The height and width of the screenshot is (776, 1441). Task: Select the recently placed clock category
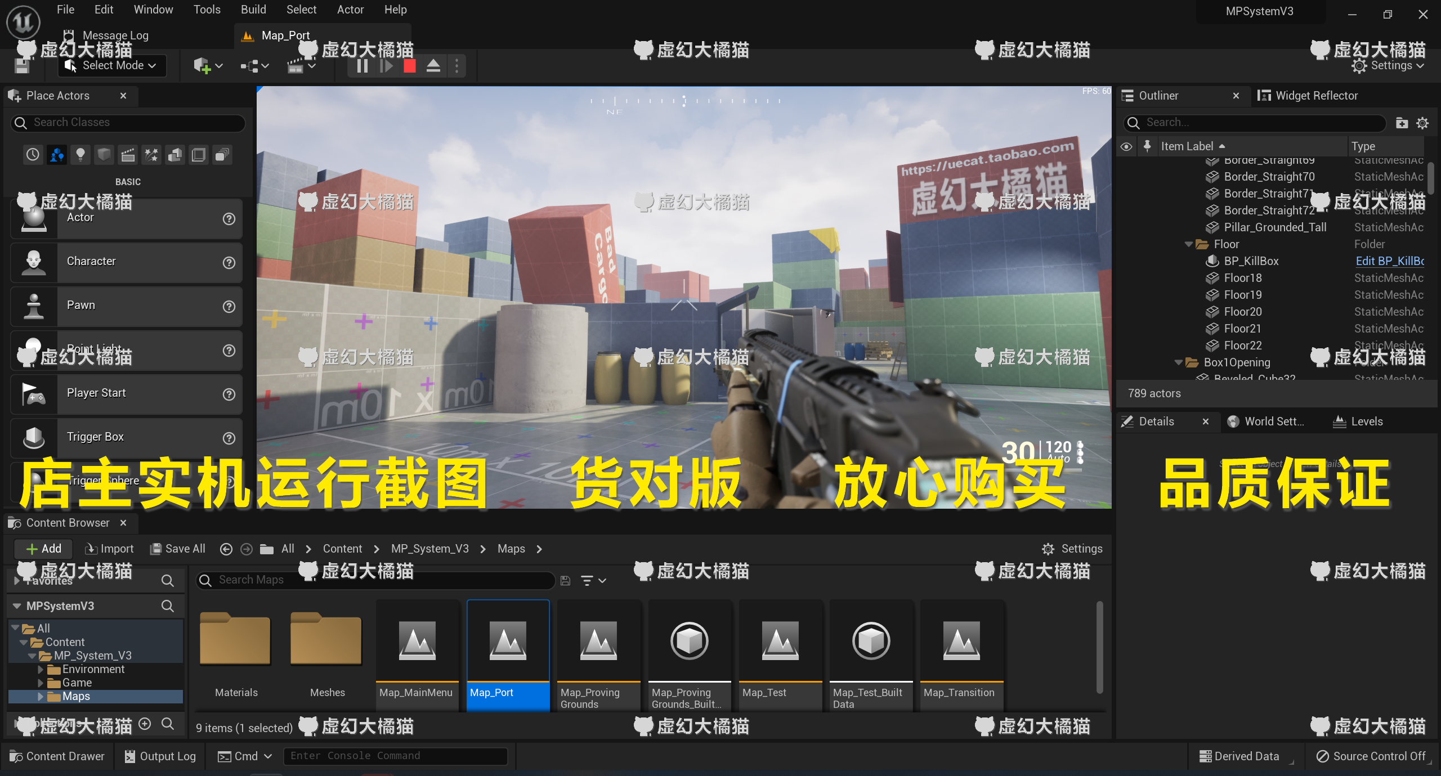(33, 154)
